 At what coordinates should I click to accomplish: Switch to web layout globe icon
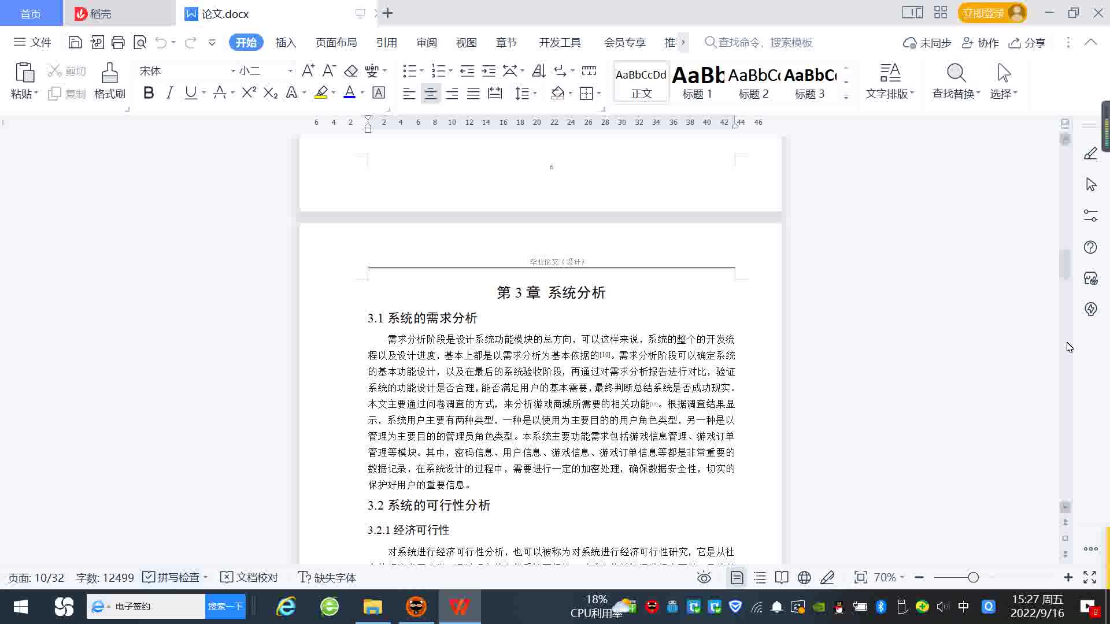pos(804,577)
